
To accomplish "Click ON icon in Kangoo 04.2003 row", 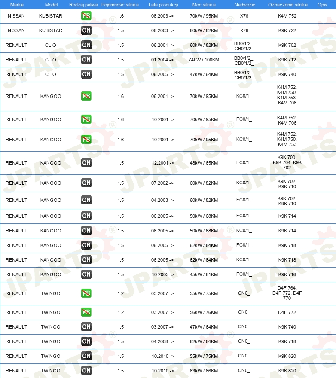I will pyautogui.click(x=86, y=200).
